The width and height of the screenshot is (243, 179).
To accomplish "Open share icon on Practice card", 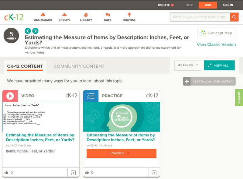I will pos(154,173).
